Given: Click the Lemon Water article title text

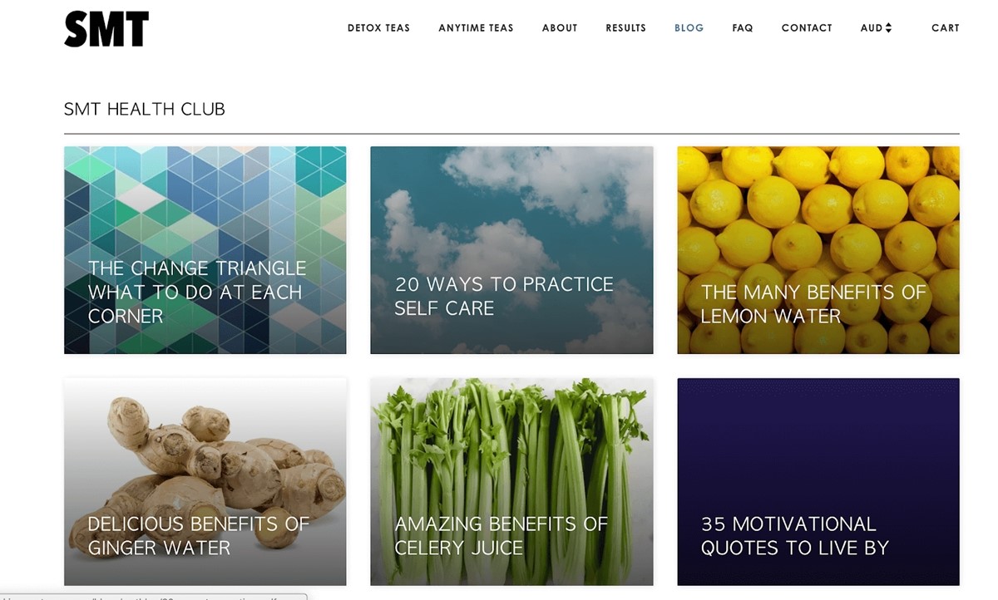Looking at the screenshot, I should pyautogui.click(x=813, y=304).
